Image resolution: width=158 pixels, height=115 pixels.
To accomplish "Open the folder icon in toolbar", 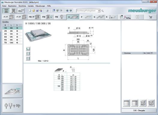I will [x=34, y=10].
